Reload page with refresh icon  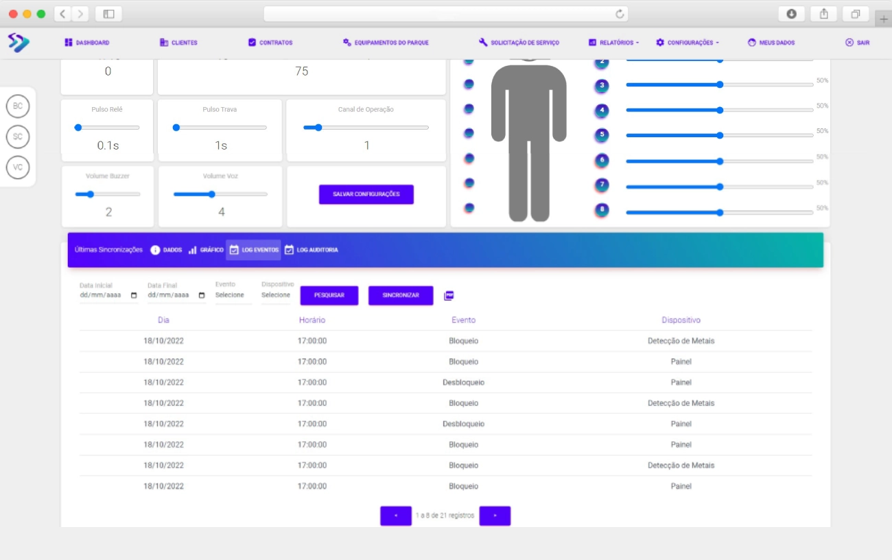click(x=620, y=14)
